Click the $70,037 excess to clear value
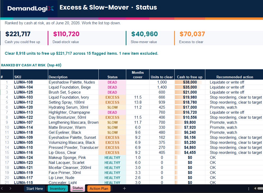 pos(192,34)
